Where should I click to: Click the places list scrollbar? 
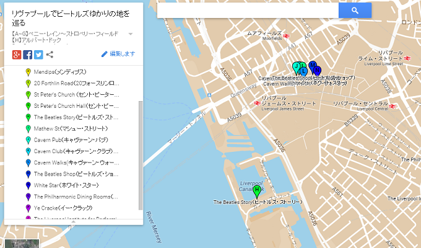click(140, 155)
